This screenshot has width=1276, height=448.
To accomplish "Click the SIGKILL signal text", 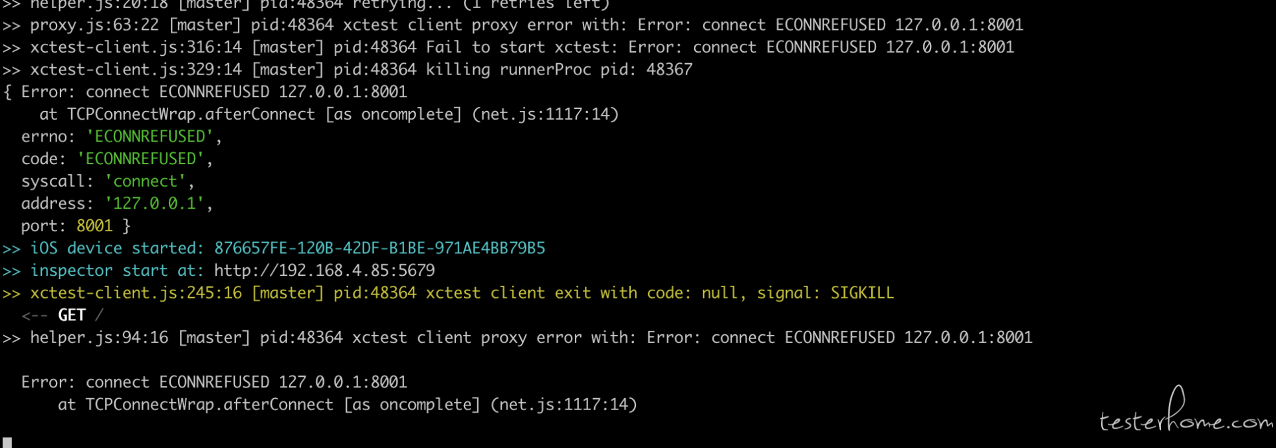I will pos(862,293).
